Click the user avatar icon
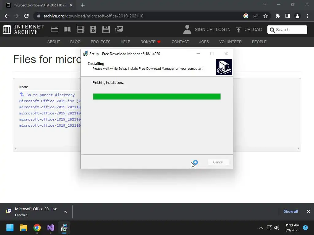 coord(187,29)
